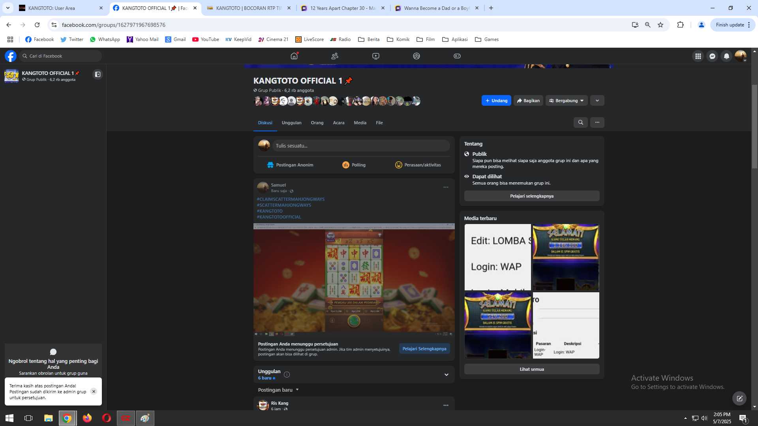Open group tab bar more options
The height and width of the screenshot is (426, 758).
pos(597,122)
